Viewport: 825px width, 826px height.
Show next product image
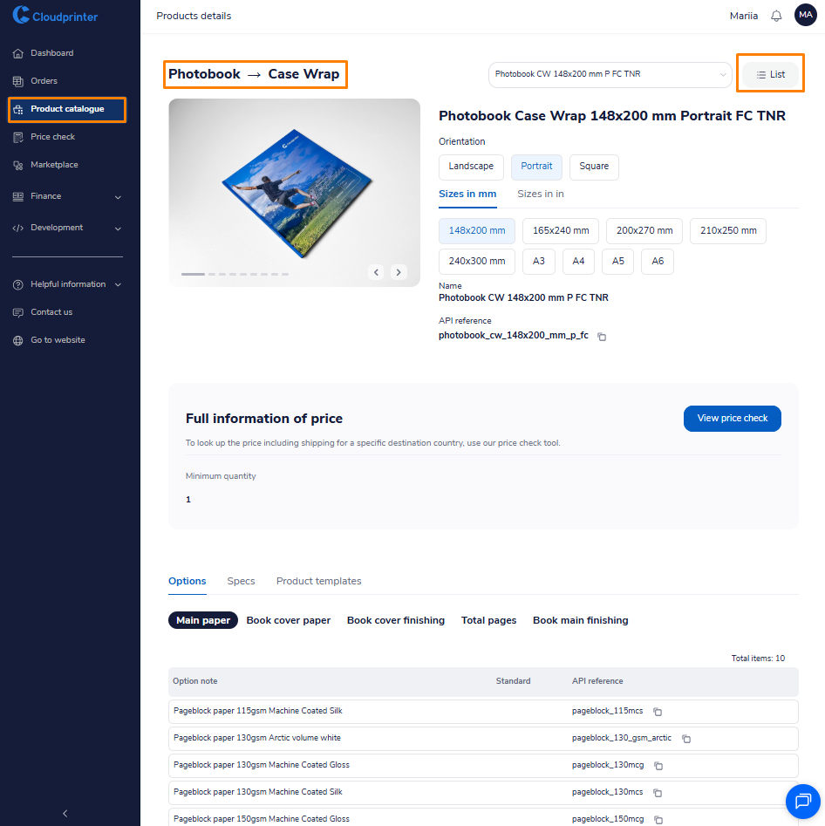click(399, 272)
